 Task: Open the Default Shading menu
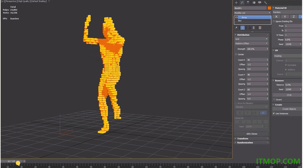pyautogui.click(x=39, y=1)
